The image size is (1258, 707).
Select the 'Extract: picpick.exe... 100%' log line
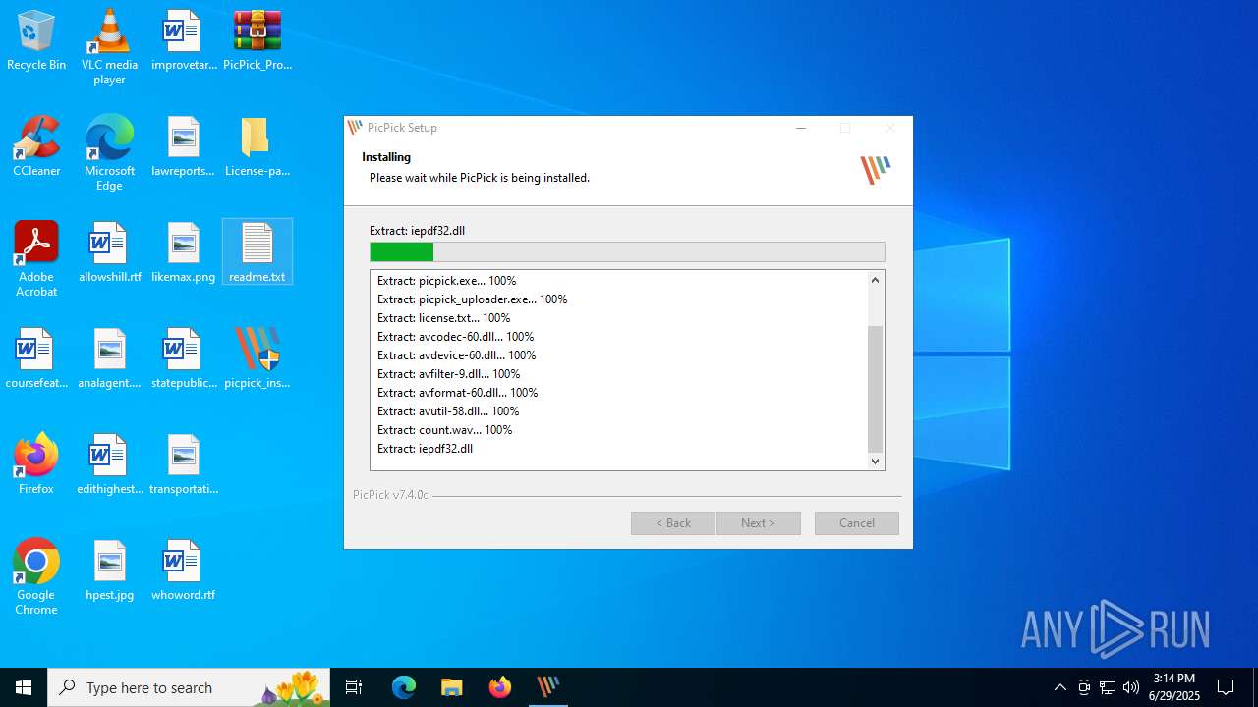(x=447, y=281)
